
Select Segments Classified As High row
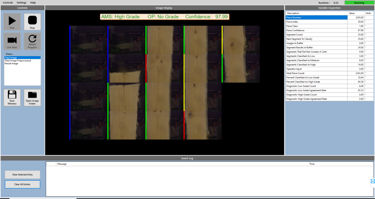coord(329,65)
